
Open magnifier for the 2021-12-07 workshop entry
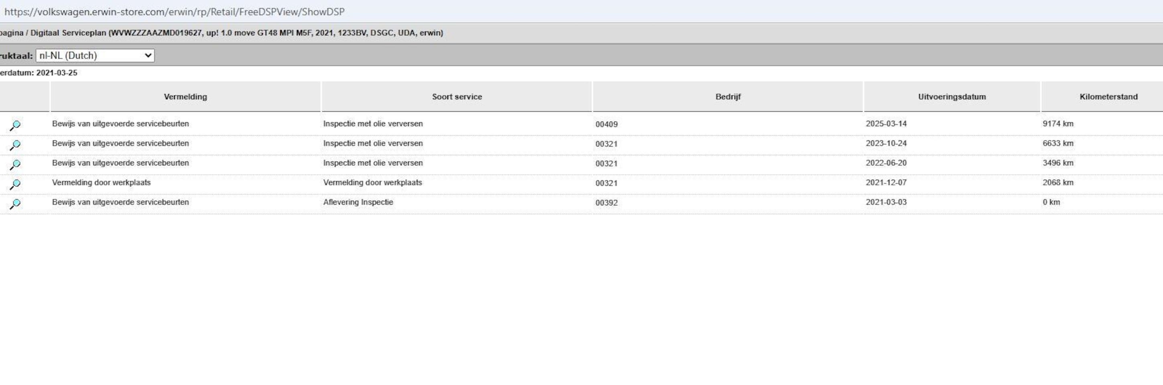point(15,184)
